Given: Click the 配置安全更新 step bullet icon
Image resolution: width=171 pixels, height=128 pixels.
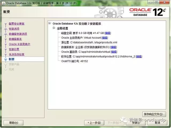Looking at the screenshot, I should [6, 23].
